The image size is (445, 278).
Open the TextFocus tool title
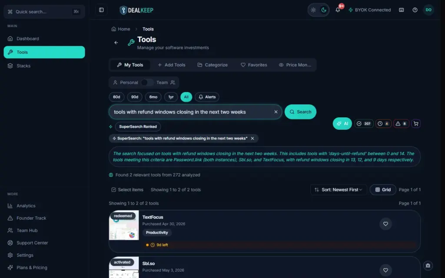[153, 217]
